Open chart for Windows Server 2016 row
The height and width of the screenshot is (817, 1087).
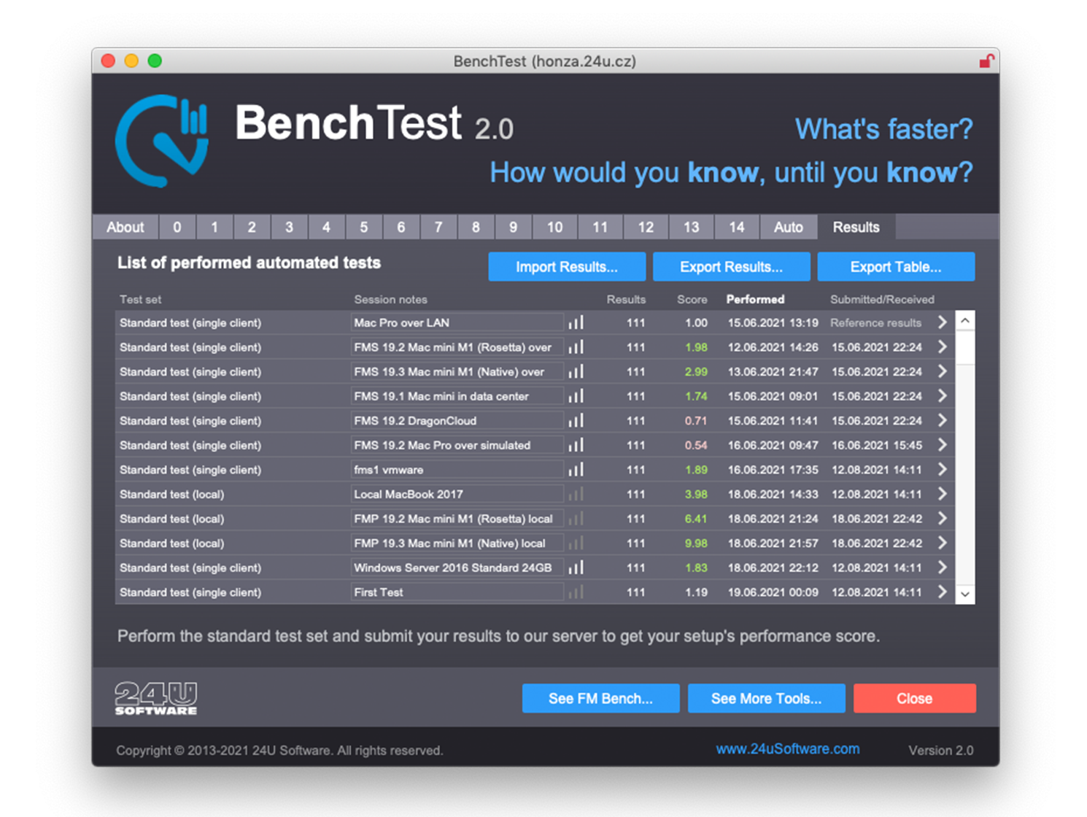pos(576,568)
